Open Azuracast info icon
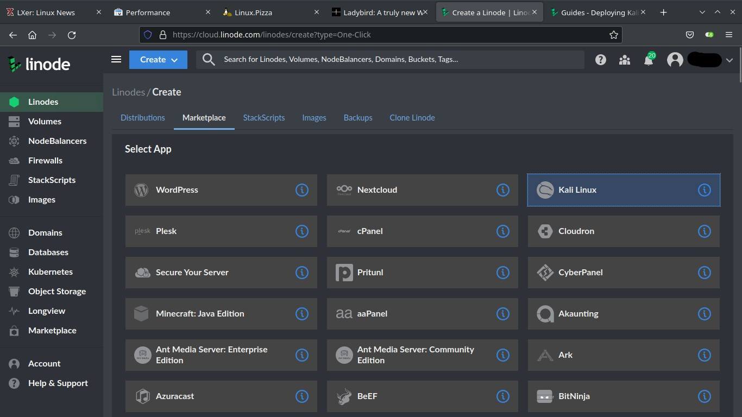The width and height of the screenshot is (742, 417). [302, 396]
